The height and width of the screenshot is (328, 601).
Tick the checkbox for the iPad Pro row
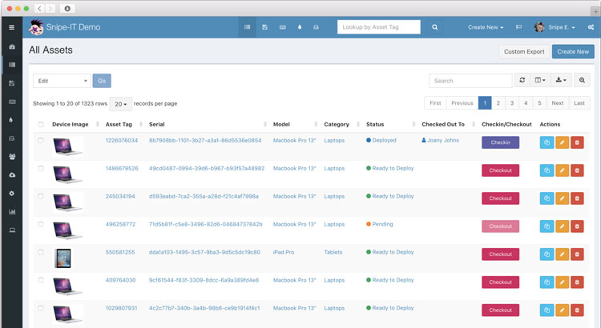(x=41, y=253)
